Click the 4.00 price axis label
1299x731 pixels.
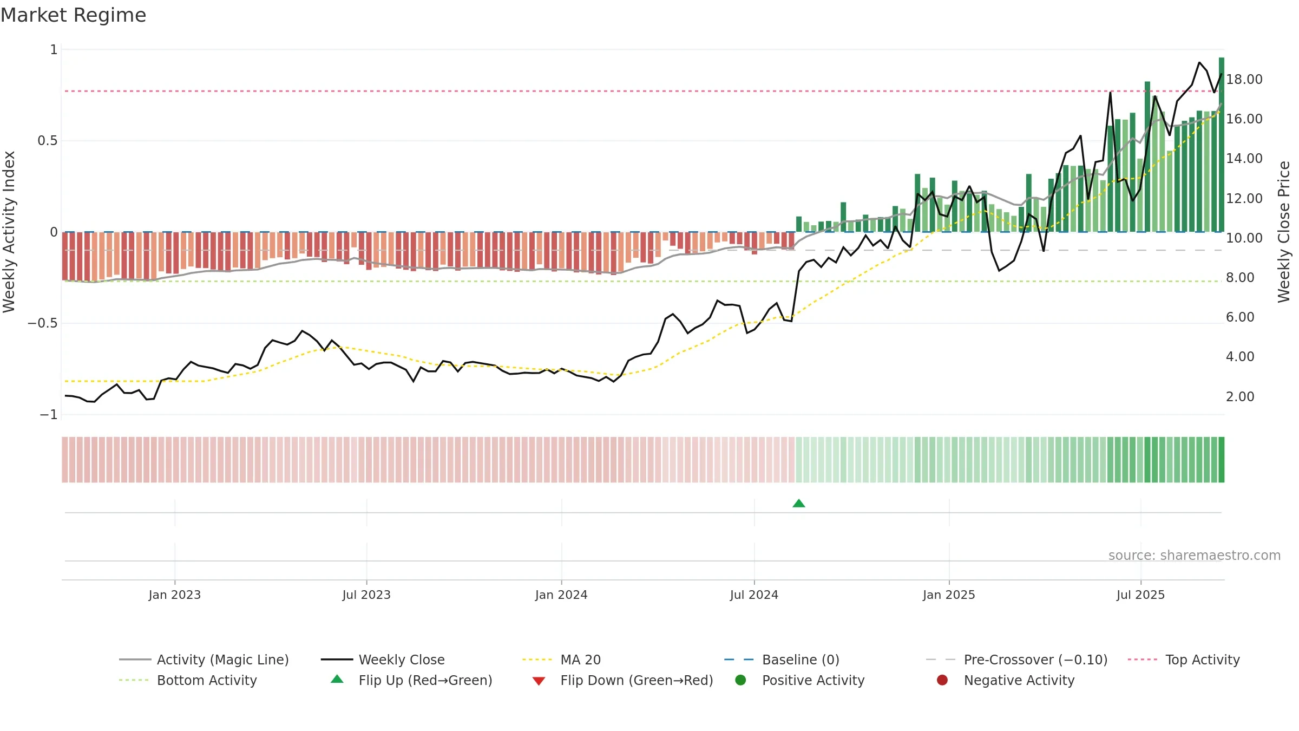(x=1240, y=357)
